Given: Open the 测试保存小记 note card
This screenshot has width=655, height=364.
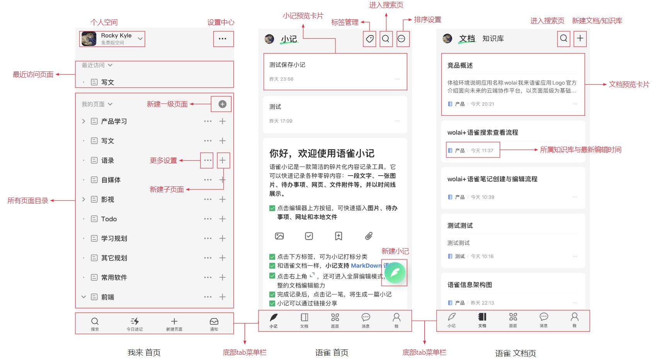Looking at the screenshot, I should [x=335, y=72].
